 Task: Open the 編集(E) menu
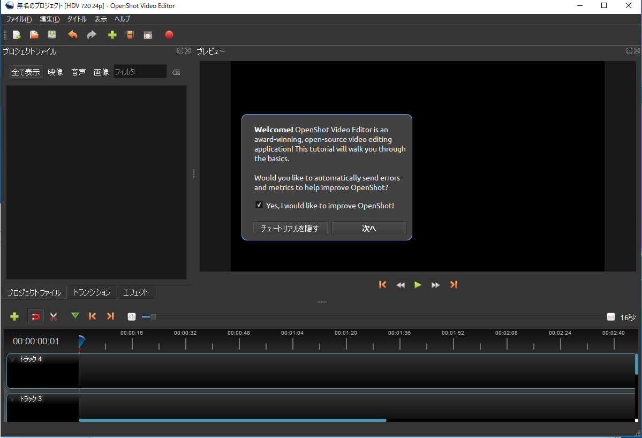pos(50,19)
